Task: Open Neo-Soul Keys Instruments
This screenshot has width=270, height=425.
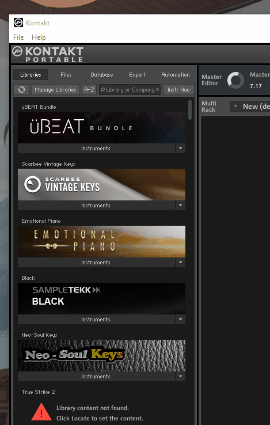Action: click(96, 377)
